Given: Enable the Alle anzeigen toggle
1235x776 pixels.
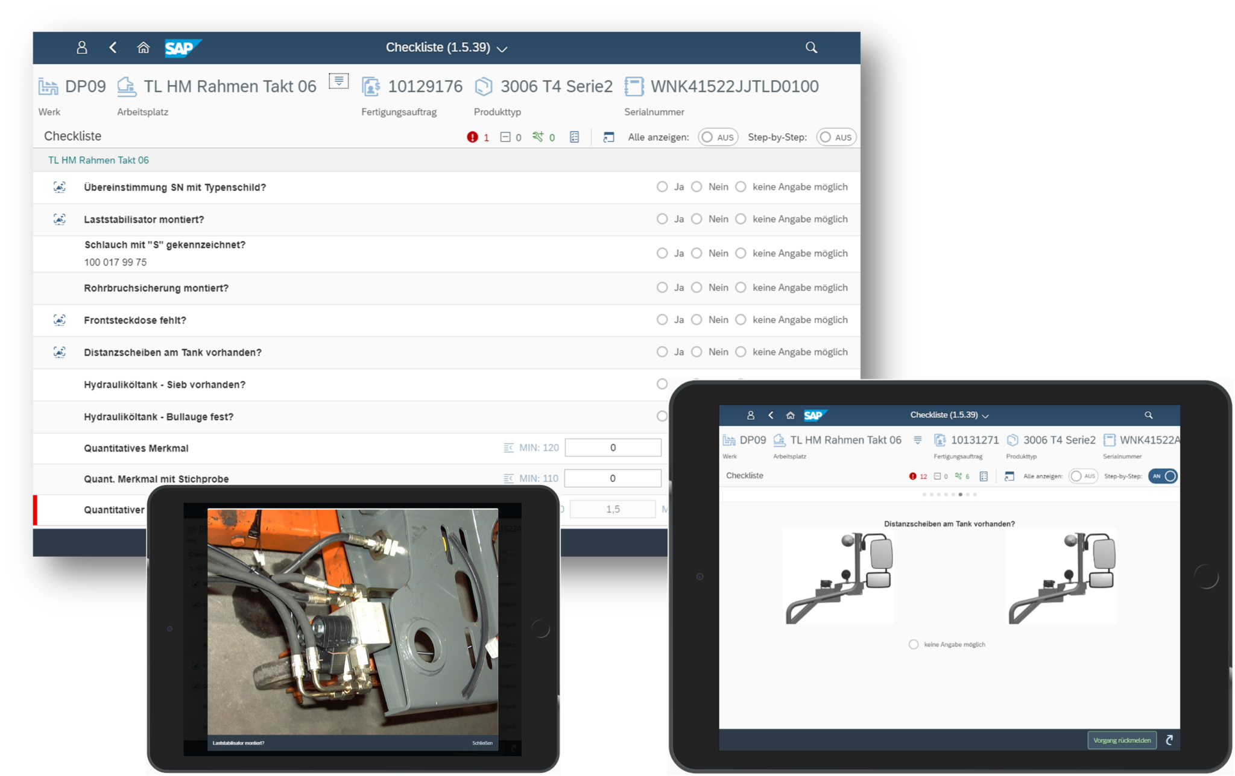Looking at the screenshot, I should (x=718, y=137).
